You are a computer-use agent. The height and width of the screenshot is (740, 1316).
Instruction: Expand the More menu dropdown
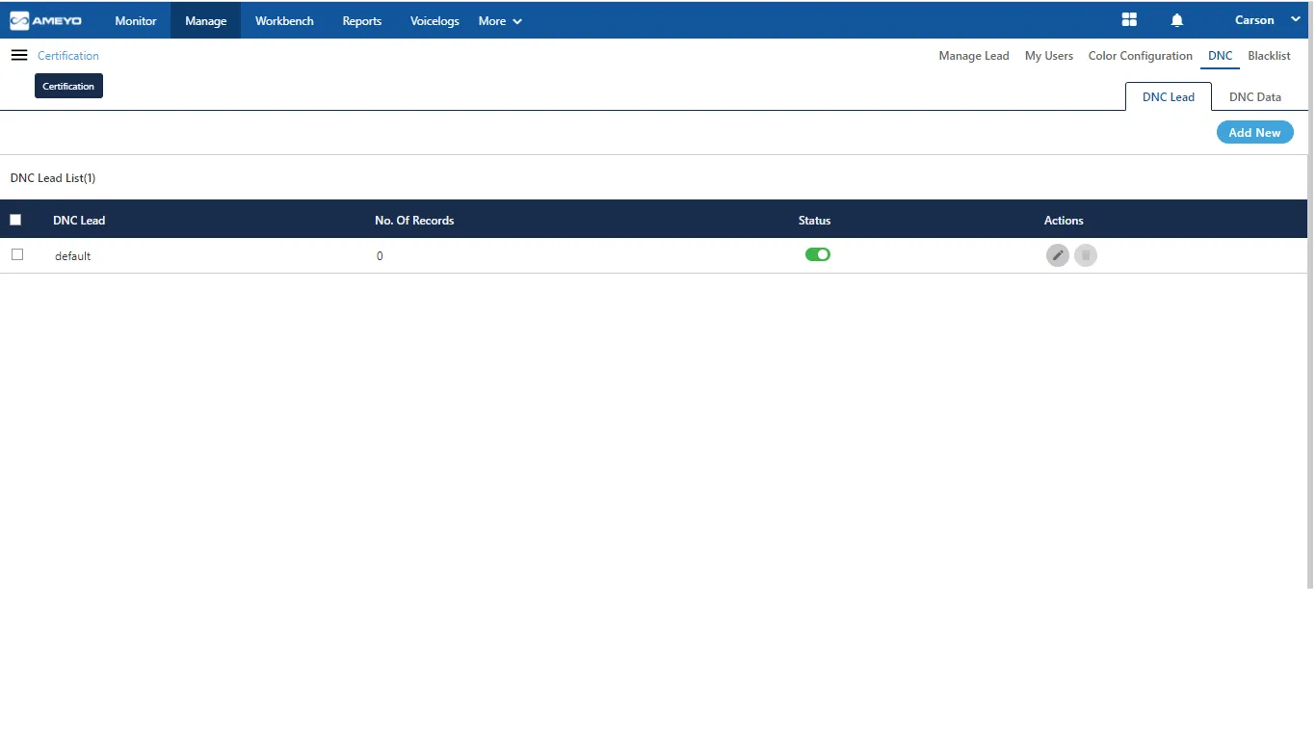point(500,21)
